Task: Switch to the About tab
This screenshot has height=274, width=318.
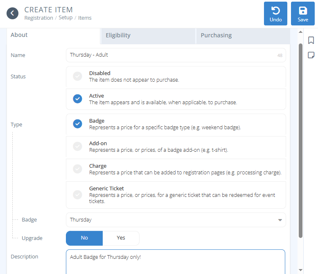Action: pyautogui.click(x=53, y=36)
